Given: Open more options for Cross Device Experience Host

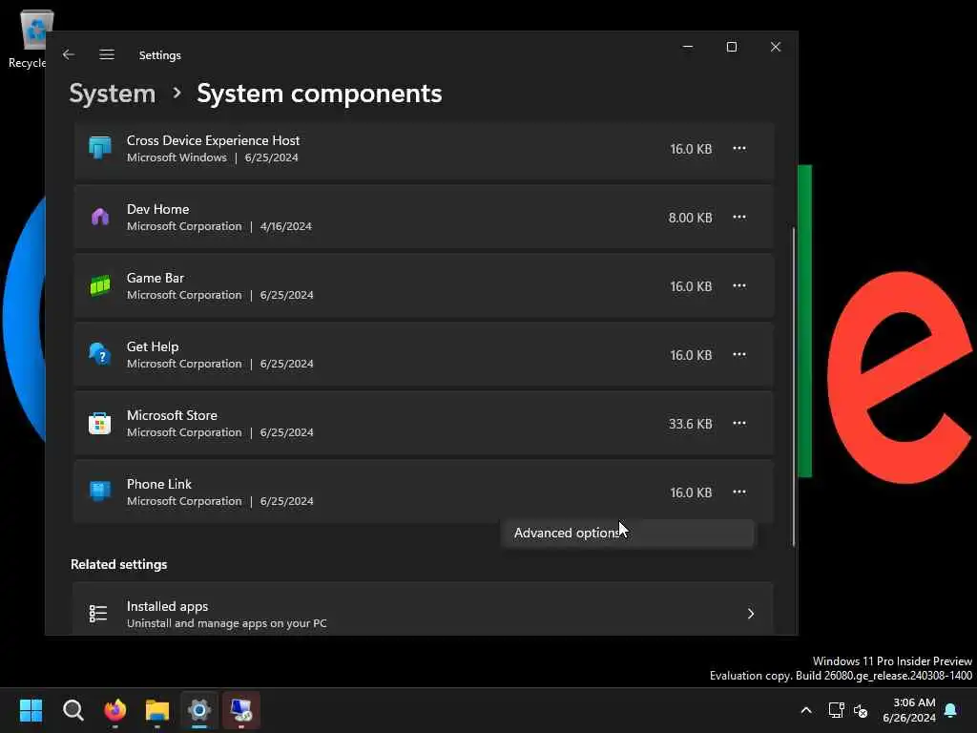Looking at the screenshot, I should coord(739,148).
